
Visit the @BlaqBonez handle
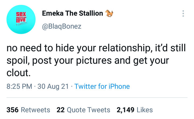(62, 26)
